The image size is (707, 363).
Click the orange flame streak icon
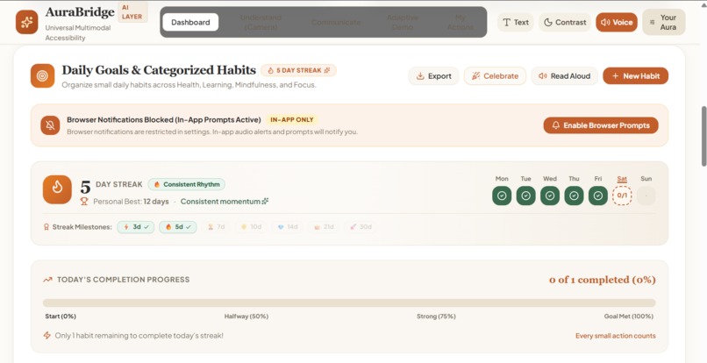[x=57, y=189]
